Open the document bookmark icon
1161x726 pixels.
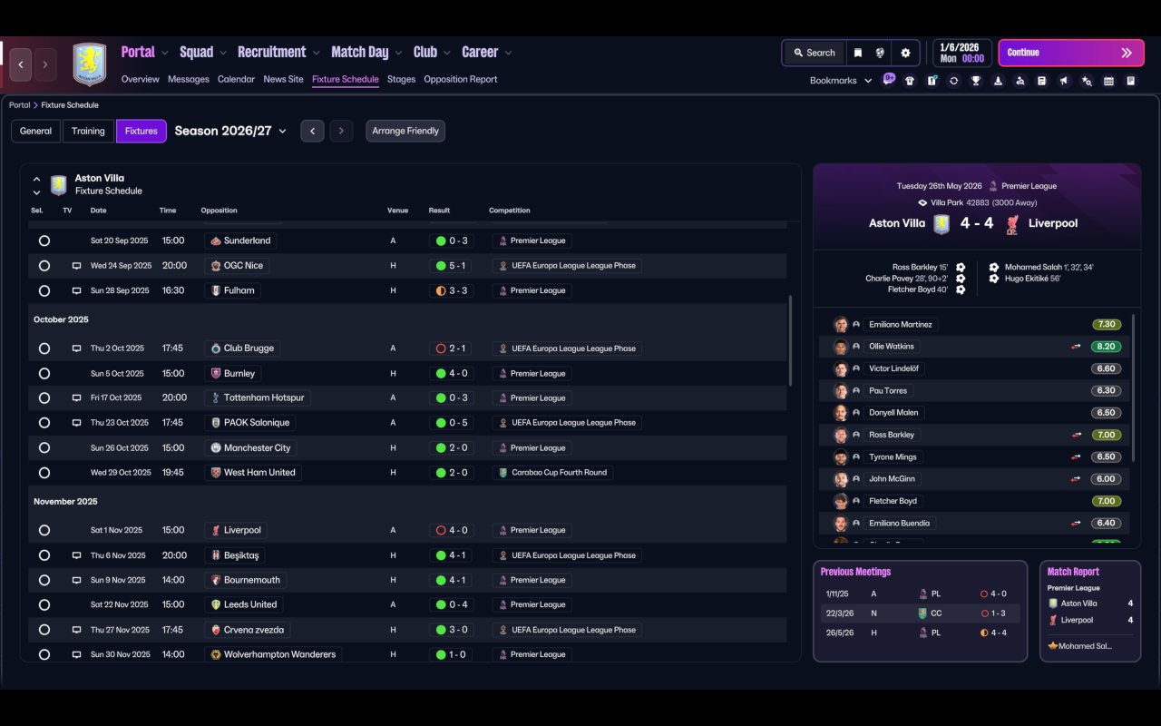pos(1042,81)
